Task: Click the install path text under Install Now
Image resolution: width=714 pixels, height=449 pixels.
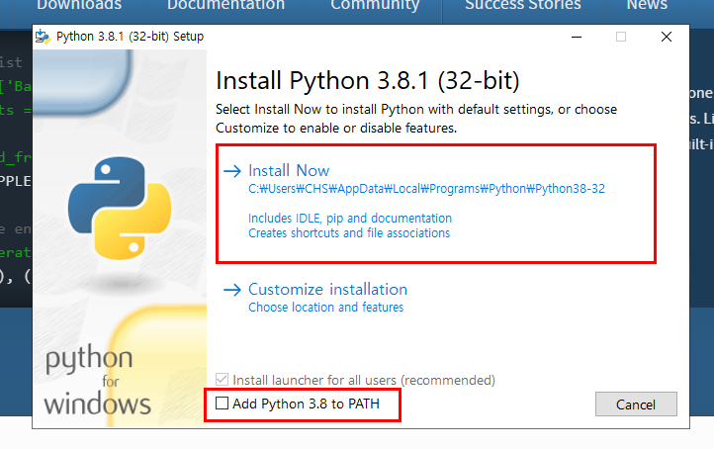Action: tap(426, 189)
